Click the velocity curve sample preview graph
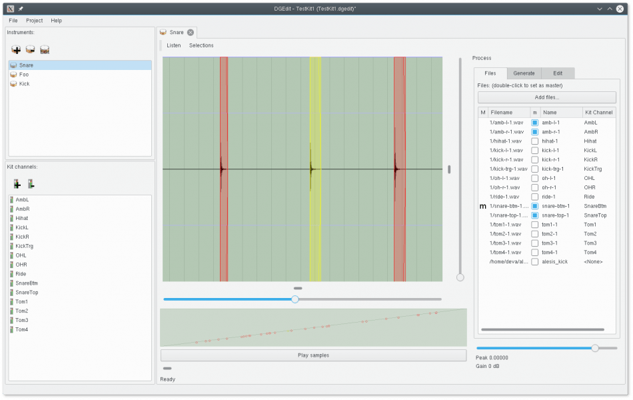 [x=313, y=328]
